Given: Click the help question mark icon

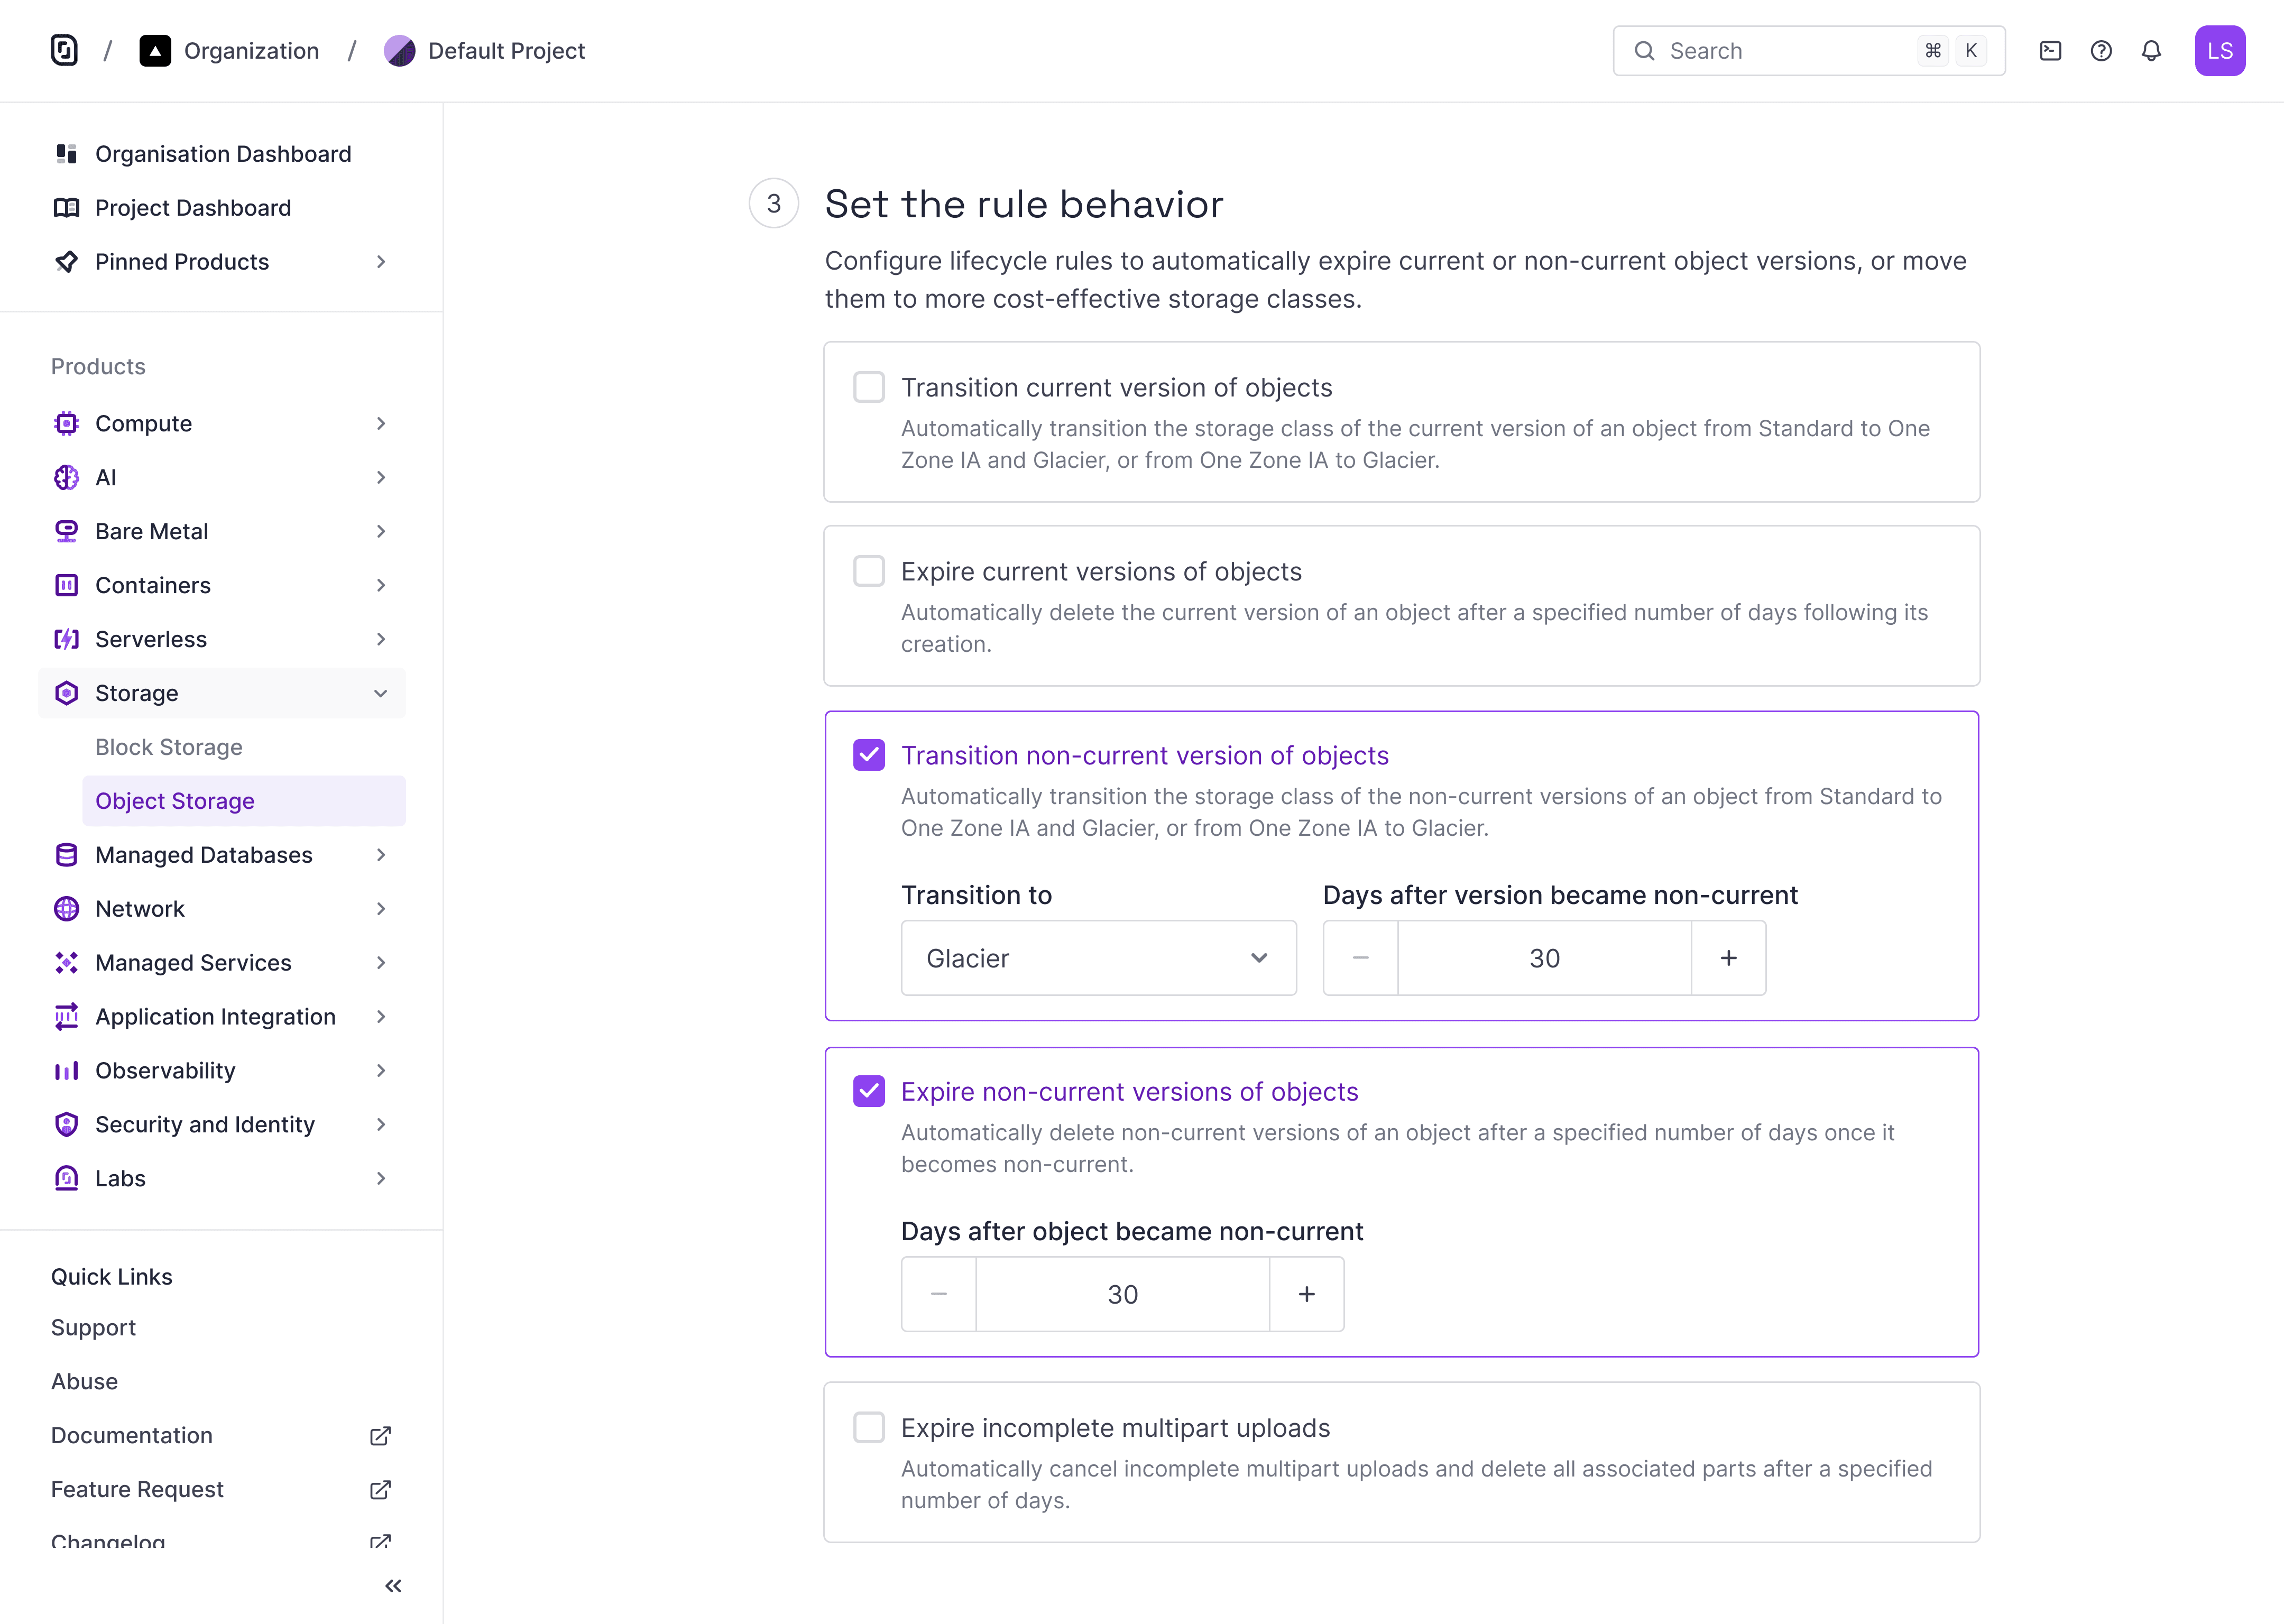Looking at the screenshot, I should click(x=2101, y=51).
